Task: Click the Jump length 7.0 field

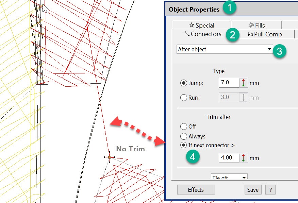Action: (229, 83)
